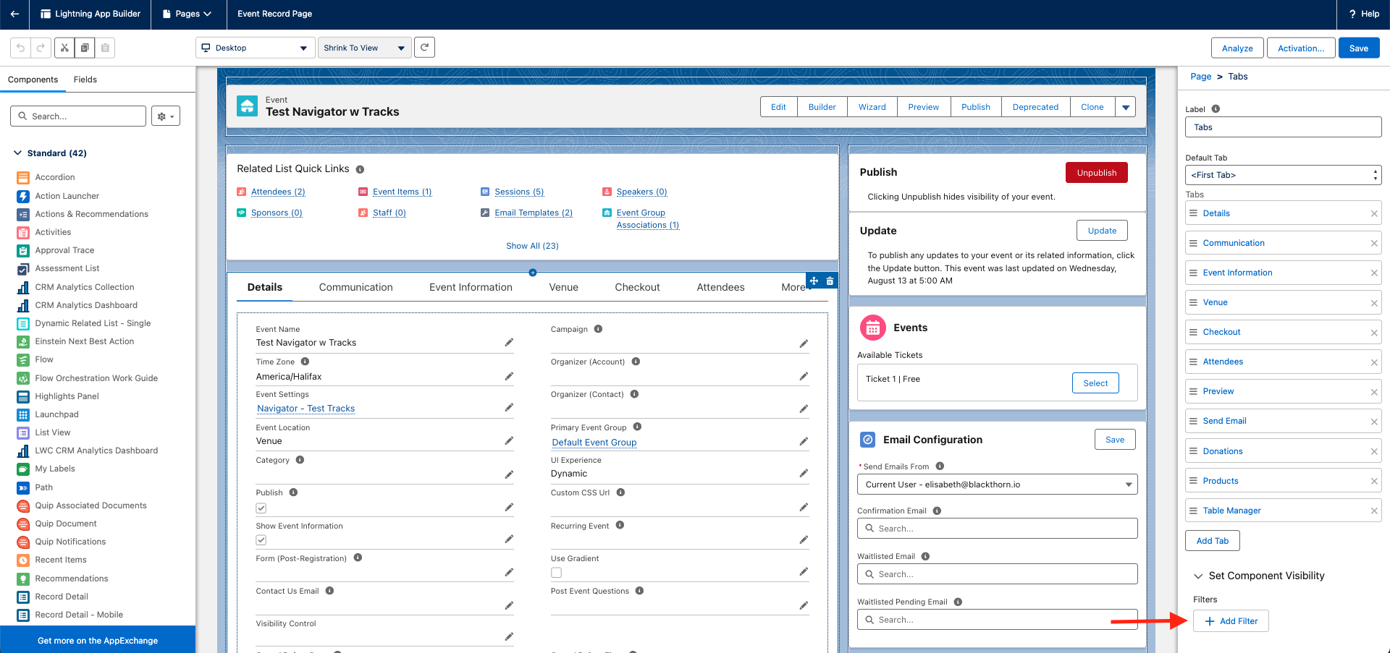Click the Related List Quick Links info icon
The width and height of the screenshot is (1390, 653).
pos(360,169)
